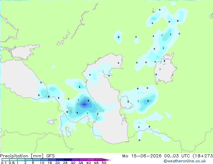
Task: Select legend swatch between 30 and 35
Action: point(75,160)
